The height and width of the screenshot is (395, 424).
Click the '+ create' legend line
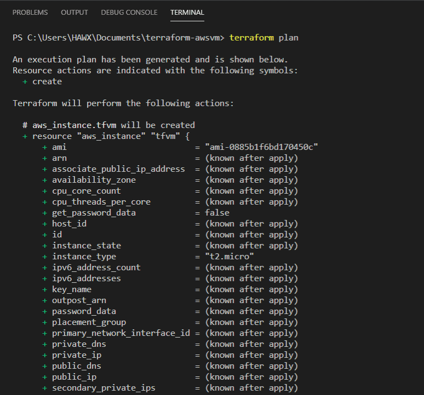click(42, 82)
